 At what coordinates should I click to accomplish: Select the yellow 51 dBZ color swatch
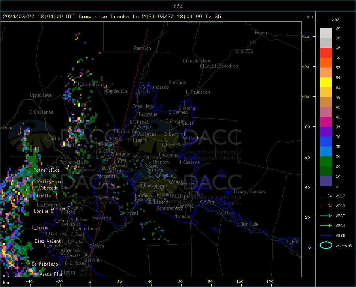326,83
